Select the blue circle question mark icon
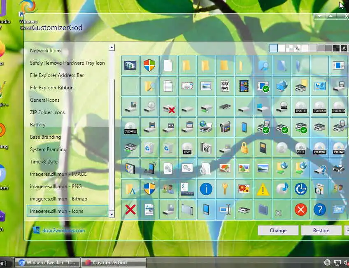Image resolution: width=349 pixels, height=268 pixels. click(x=320, y=210)
